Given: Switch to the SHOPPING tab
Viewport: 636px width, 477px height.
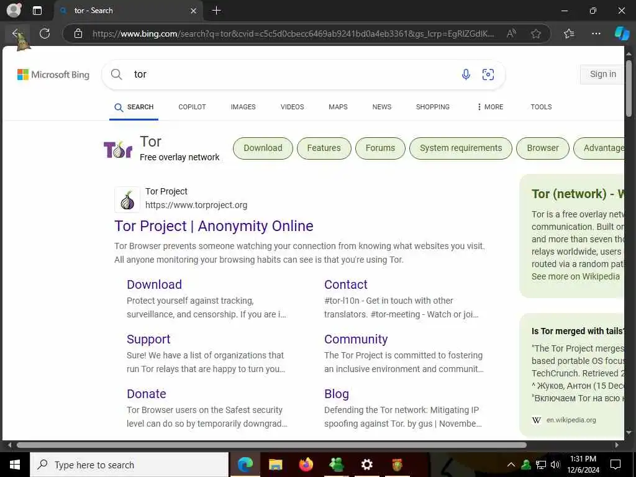Looking at the screenshot, I should coord(432,107).
